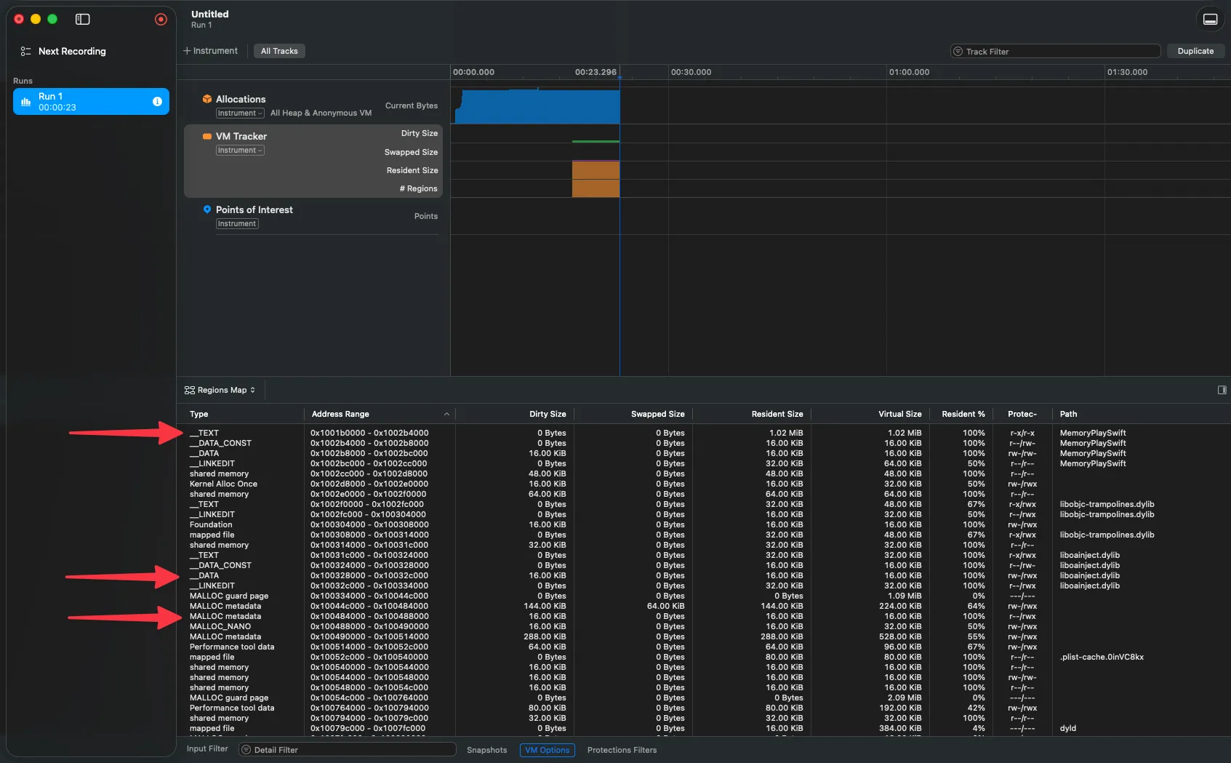The width and height of the screenshot is (1231, 763).
Task: Open the Instrument dropdown under Allocations
Action: 240,113
